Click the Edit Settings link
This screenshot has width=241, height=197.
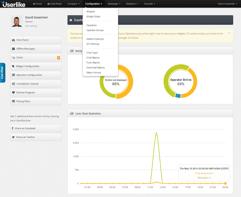(x=31, y=26)
